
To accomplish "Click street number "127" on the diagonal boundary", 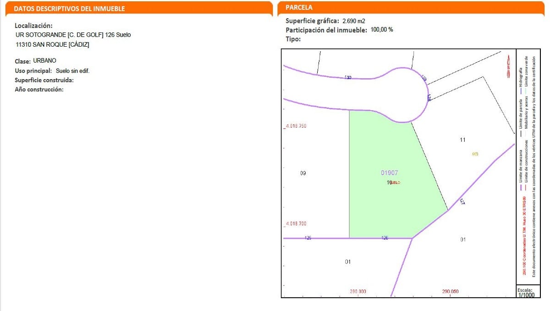I will pos(462,202).
